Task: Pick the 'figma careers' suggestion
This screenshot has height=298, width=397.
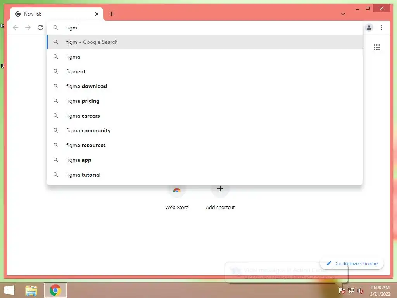Action: tap(205, 116)
